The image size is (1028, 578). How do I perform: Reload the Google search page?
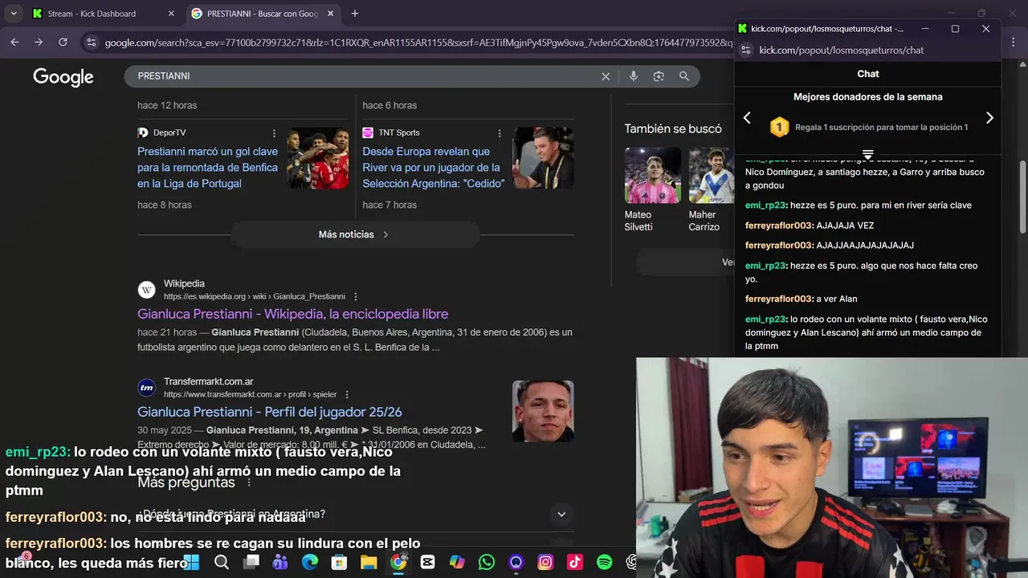63,42
